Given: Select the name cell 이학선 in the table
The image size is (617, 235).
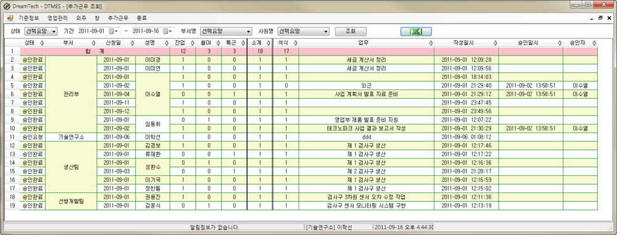Looking at the screenshot, I should point(152,137).
